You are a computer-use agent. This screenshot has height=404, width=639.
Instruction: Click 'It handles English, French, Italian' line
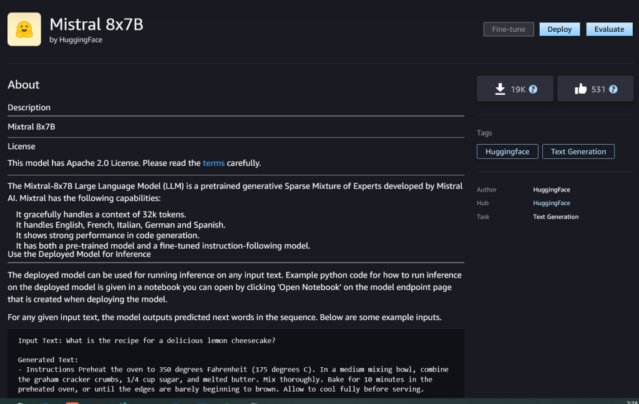120,225
